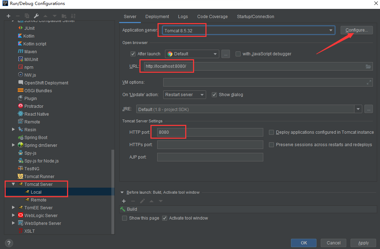The height and width of the screenshot is (249, 380).
Task: Create new folder via folder icon
Action: coord(64,16)
